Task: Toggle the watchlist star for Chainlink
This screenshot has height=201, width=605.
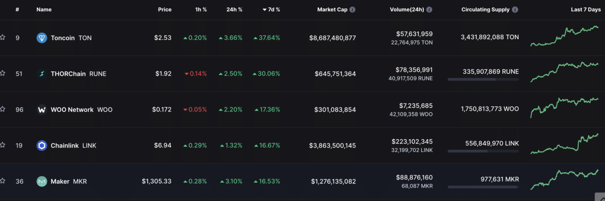Action: coord(3,145)
